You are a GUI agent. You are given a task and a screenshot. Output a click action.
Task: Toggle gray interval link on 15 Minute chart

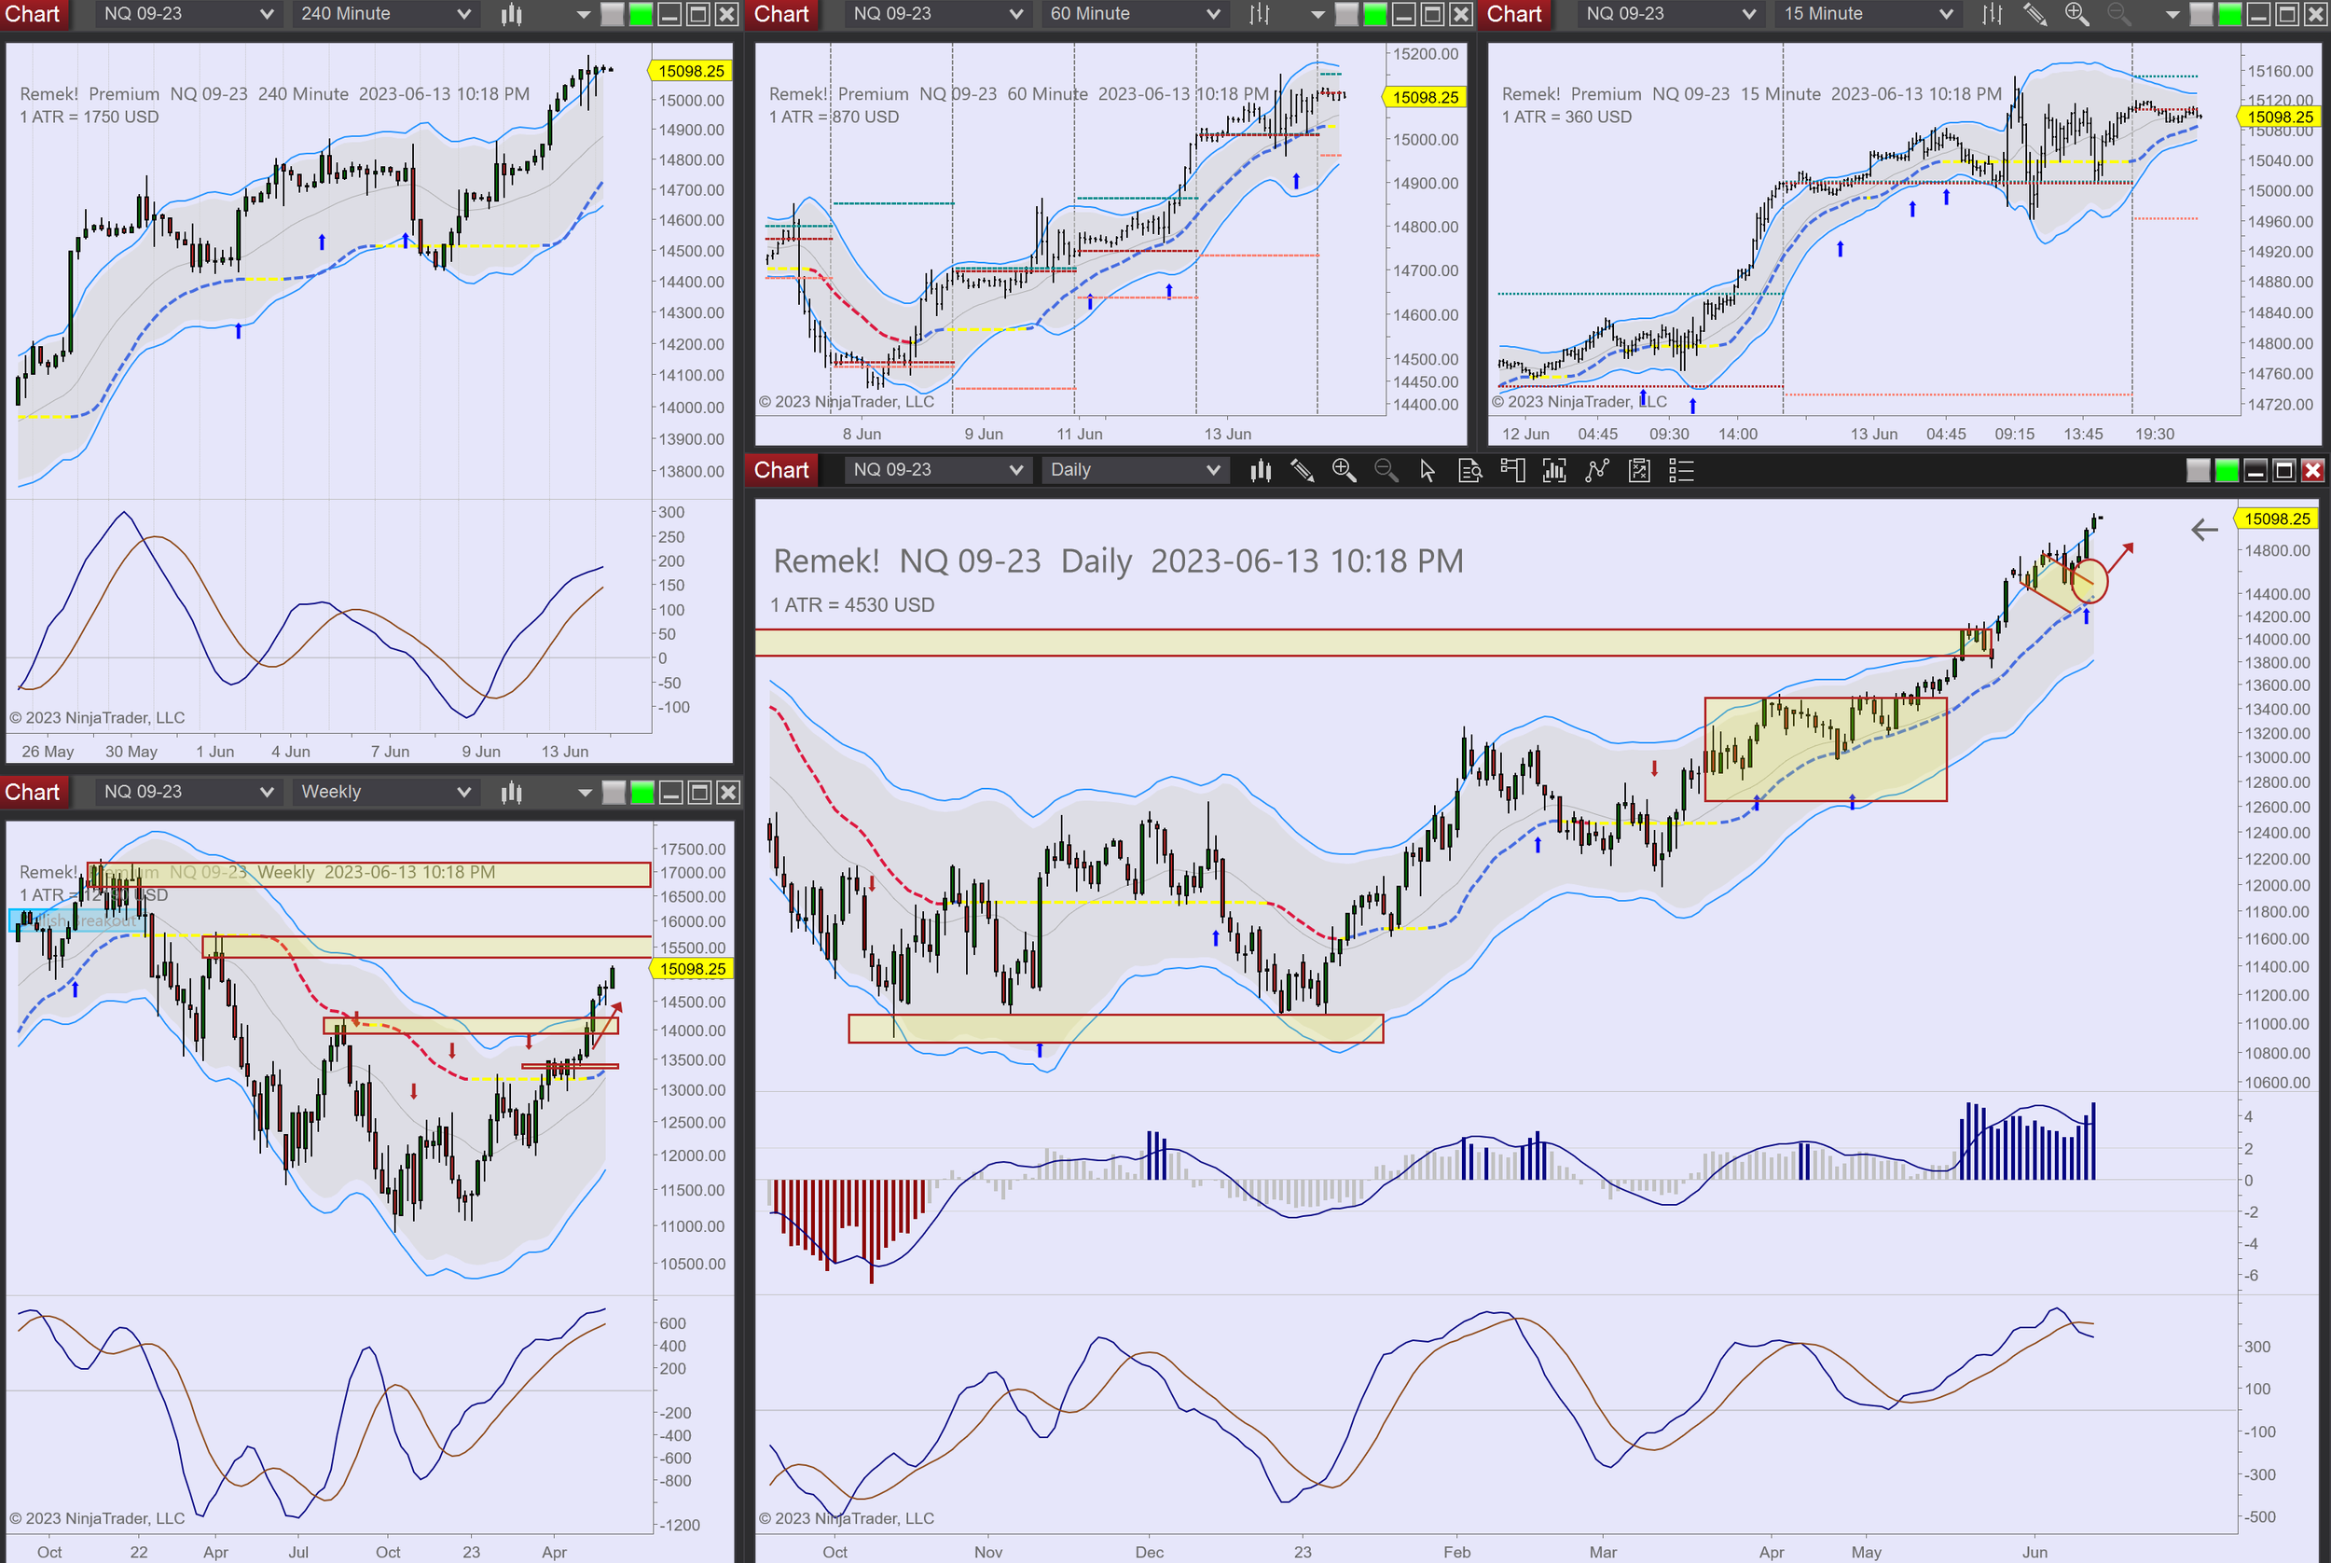click(x=2201, y=14)
